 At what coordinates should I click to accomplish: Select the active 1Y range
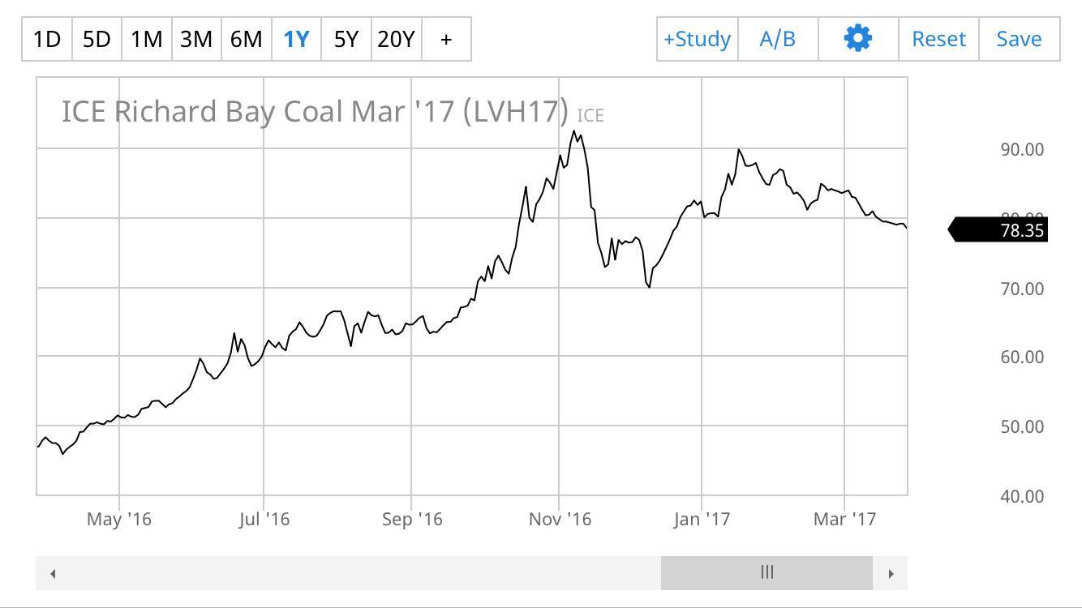(x=296, y=39)
